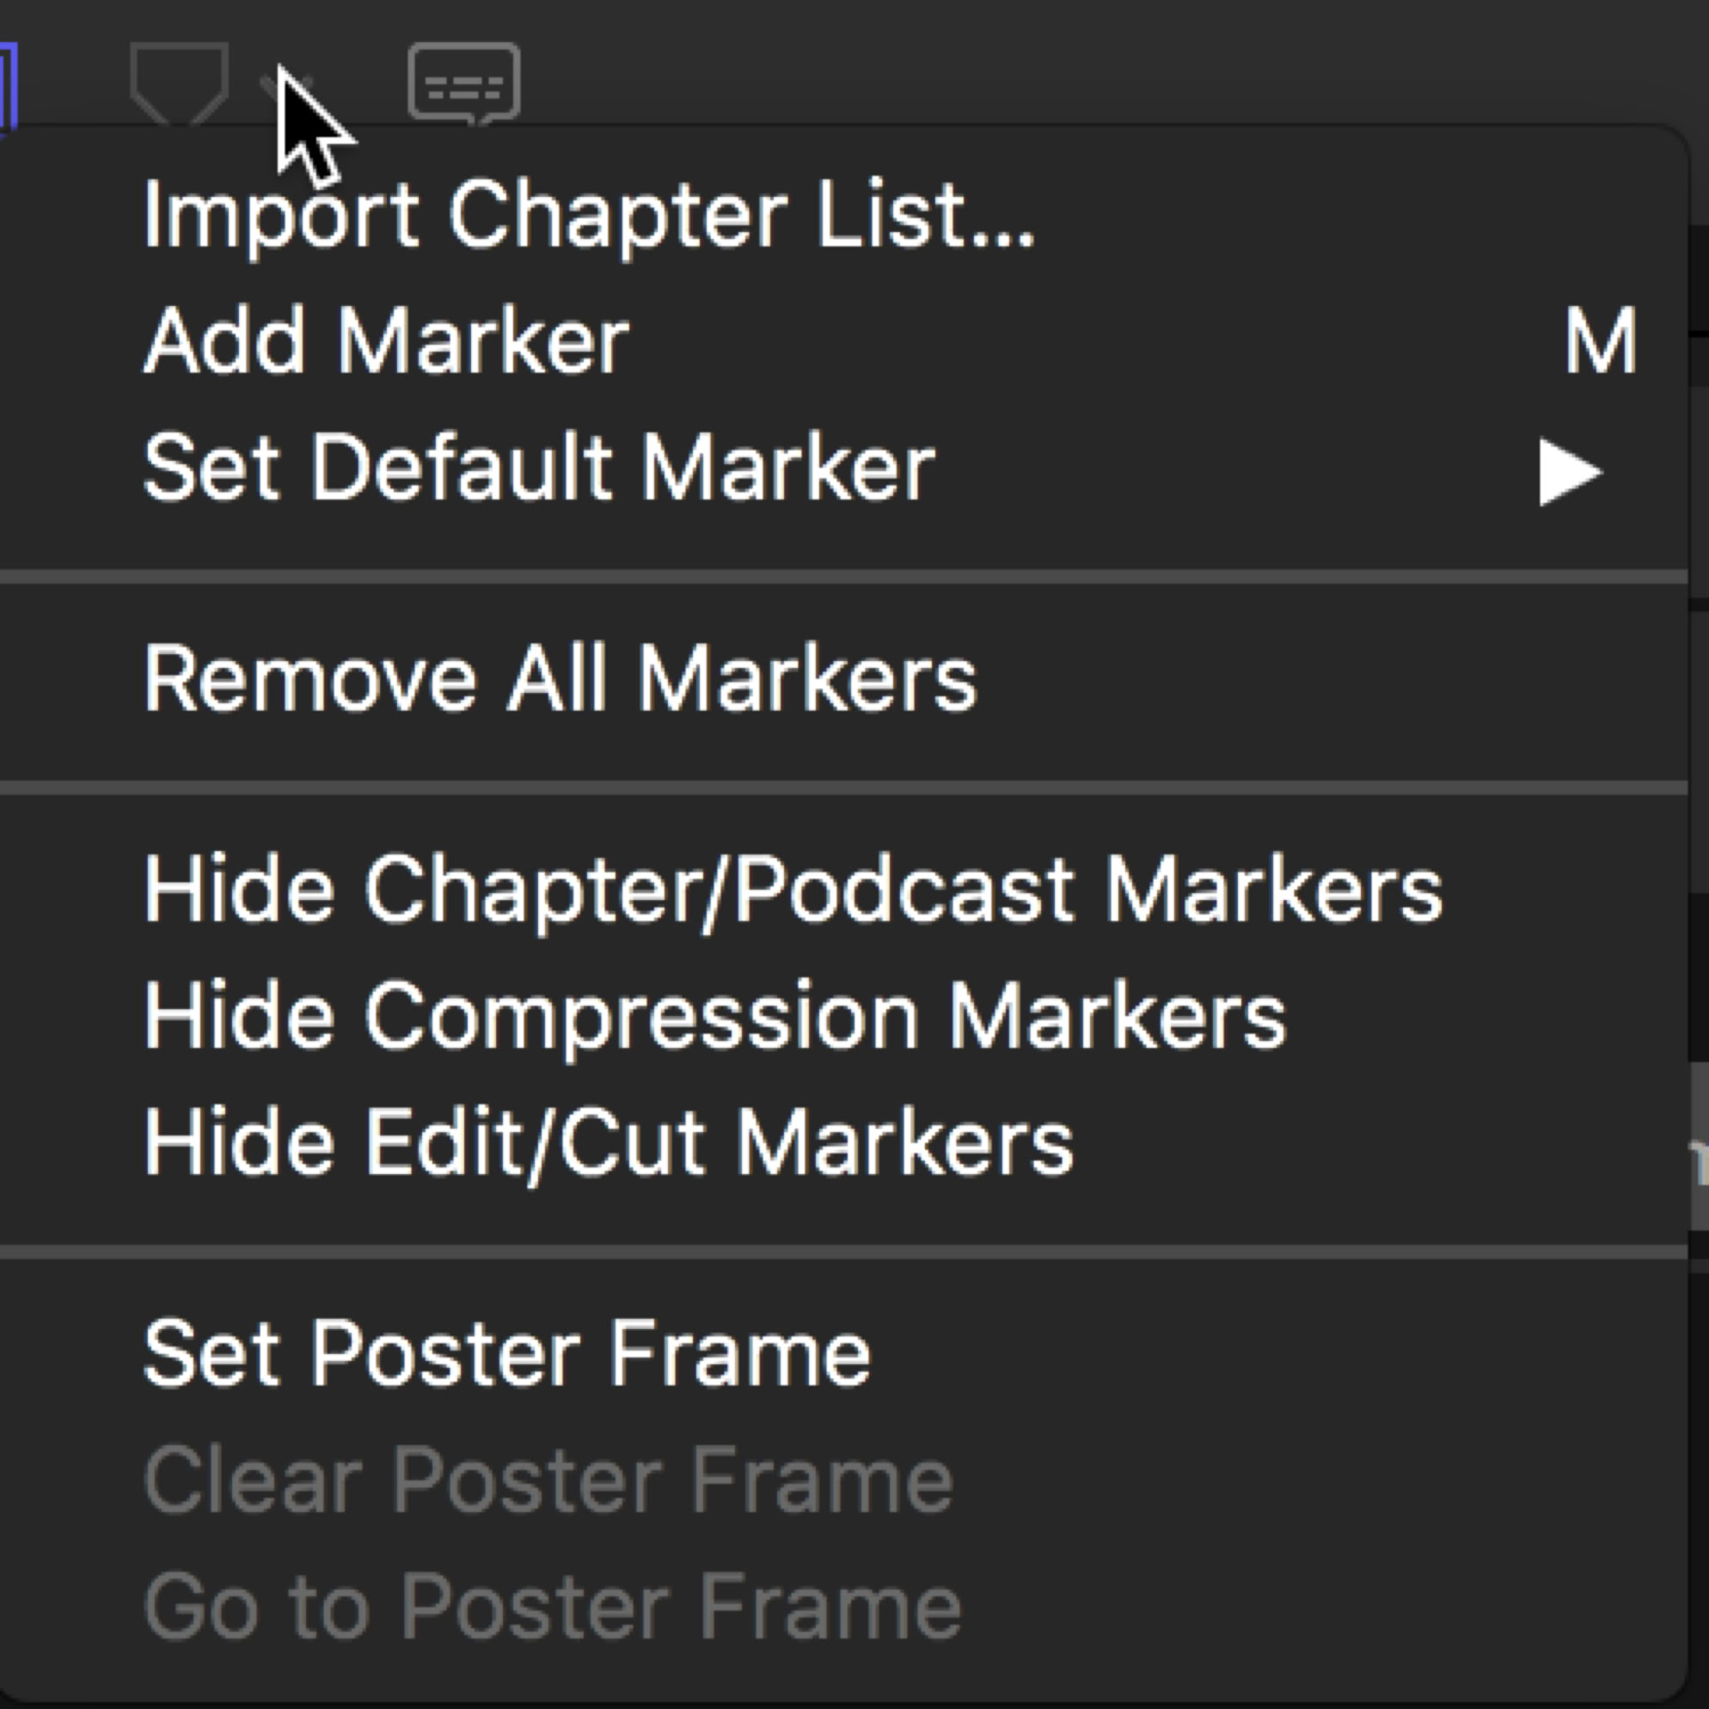1709x1709 pixels.
Task: Click the captions speech-bubble icon
Action: point(463,84)
